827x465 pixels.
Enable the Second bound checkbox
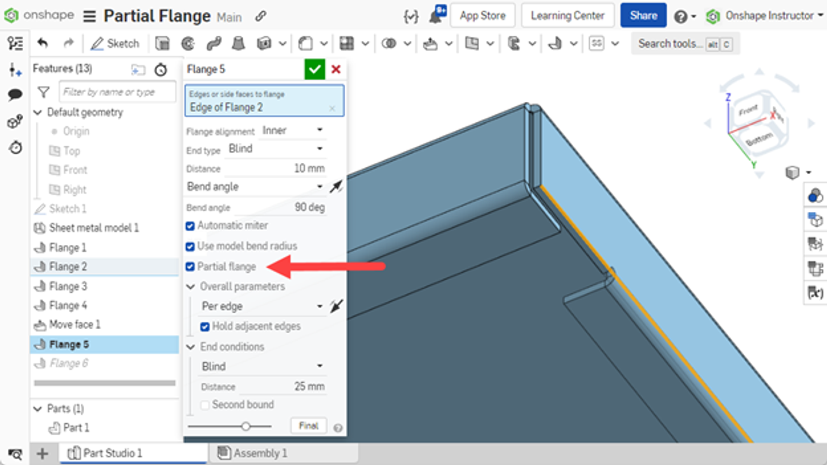(x=205, y=405)
